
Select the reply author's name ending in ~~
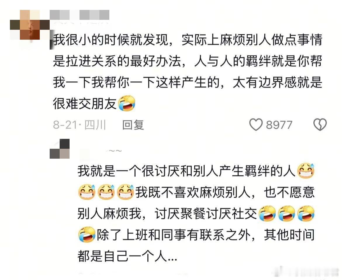click(101, 151)
